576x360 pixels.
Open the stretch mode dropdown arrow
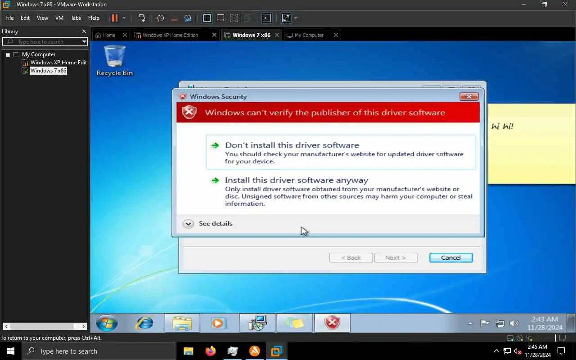click(x=296, y=18)
